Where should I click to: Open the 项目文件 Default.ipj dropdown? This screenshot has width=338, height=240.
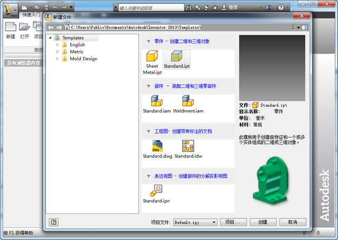pos(195,222)
